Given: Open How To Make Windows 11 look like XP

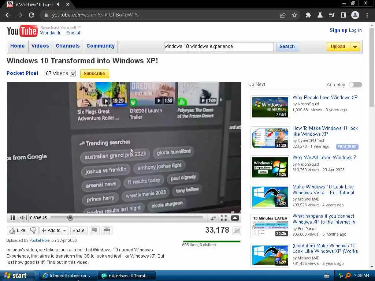Looking at the screenshot, I should tap(325, 131).
